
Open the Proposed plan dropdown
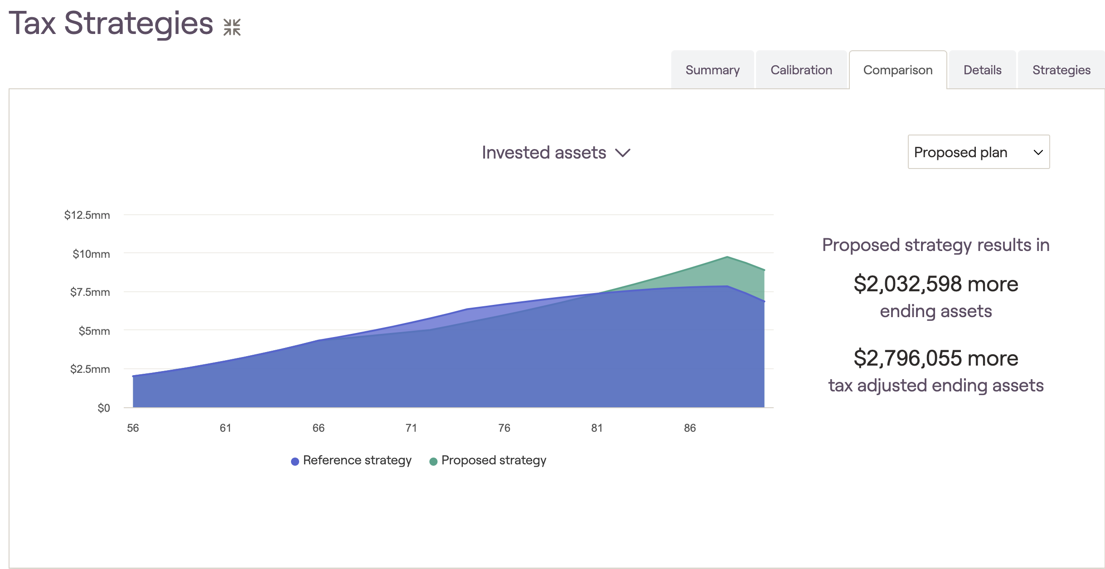[979, 152]
